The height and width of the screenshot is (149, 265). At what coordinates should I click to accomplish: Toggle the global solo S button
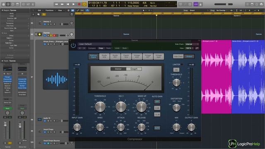tap(44, 14)
